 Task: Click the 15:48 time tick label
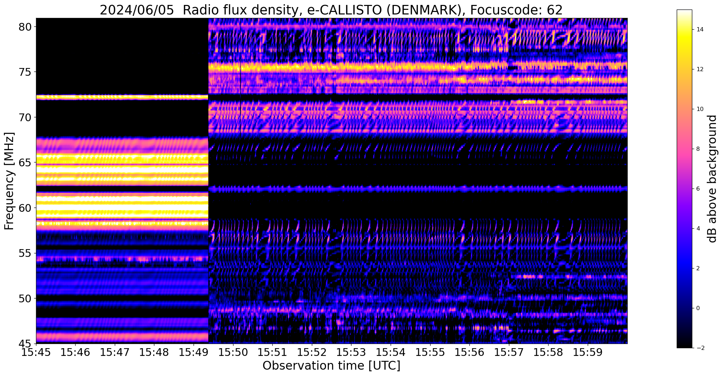pos(154,352)
